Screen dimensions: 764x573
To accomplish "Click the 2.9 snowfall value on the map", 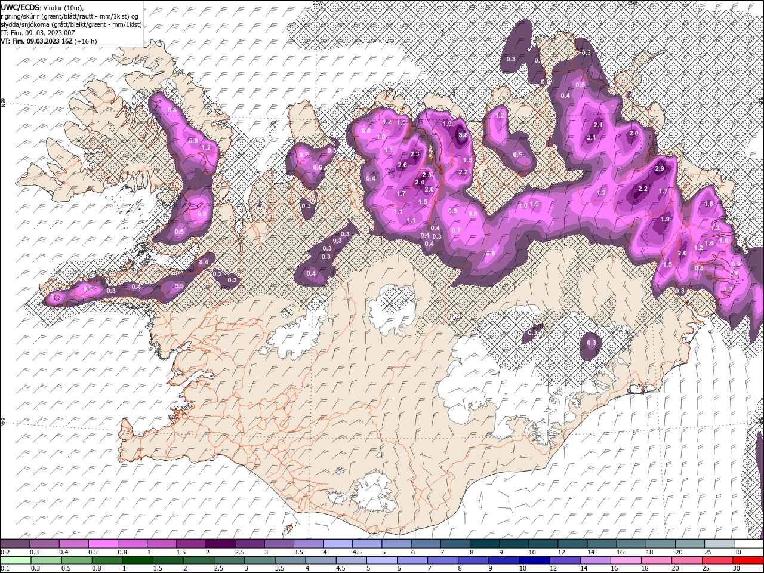I will coord(660,169).
